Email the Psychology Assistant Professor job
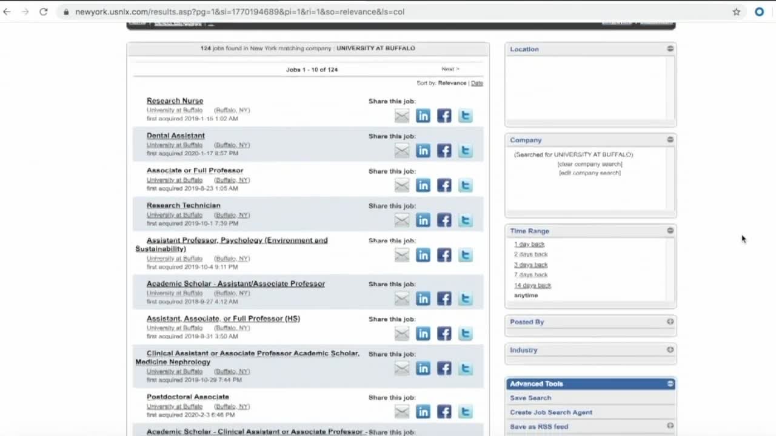The image size is (776, 436). (x=402, y=256)
